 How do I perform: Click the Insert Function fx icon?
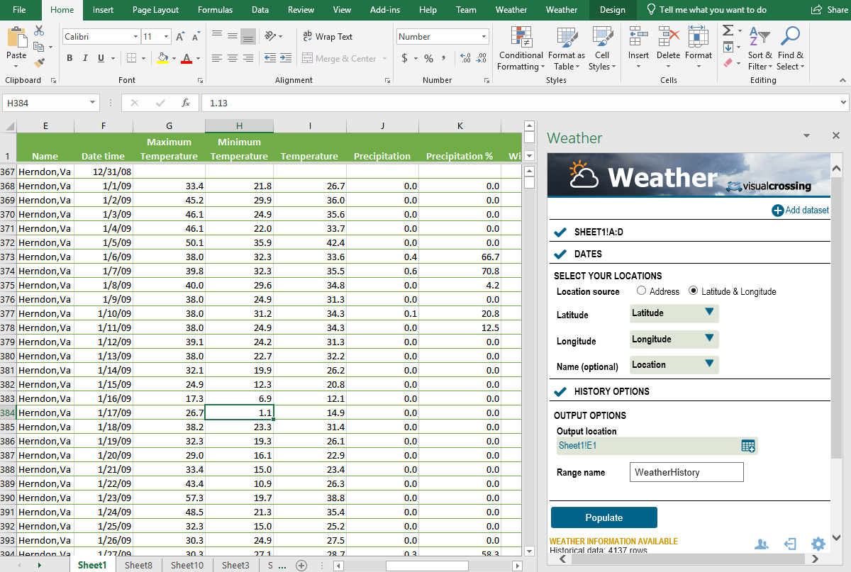(186, 103)
